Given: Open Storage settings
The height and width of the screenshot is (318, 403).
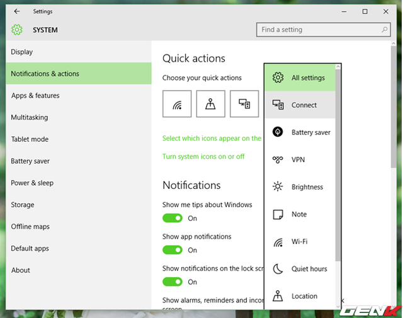Looking at the screenshot, I should pyautogui.click(x=79, y=205).
